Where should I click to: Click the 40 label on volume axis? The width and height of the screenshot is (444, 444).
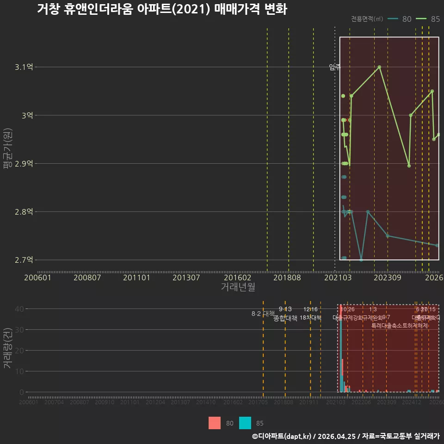tap(19, 308)
